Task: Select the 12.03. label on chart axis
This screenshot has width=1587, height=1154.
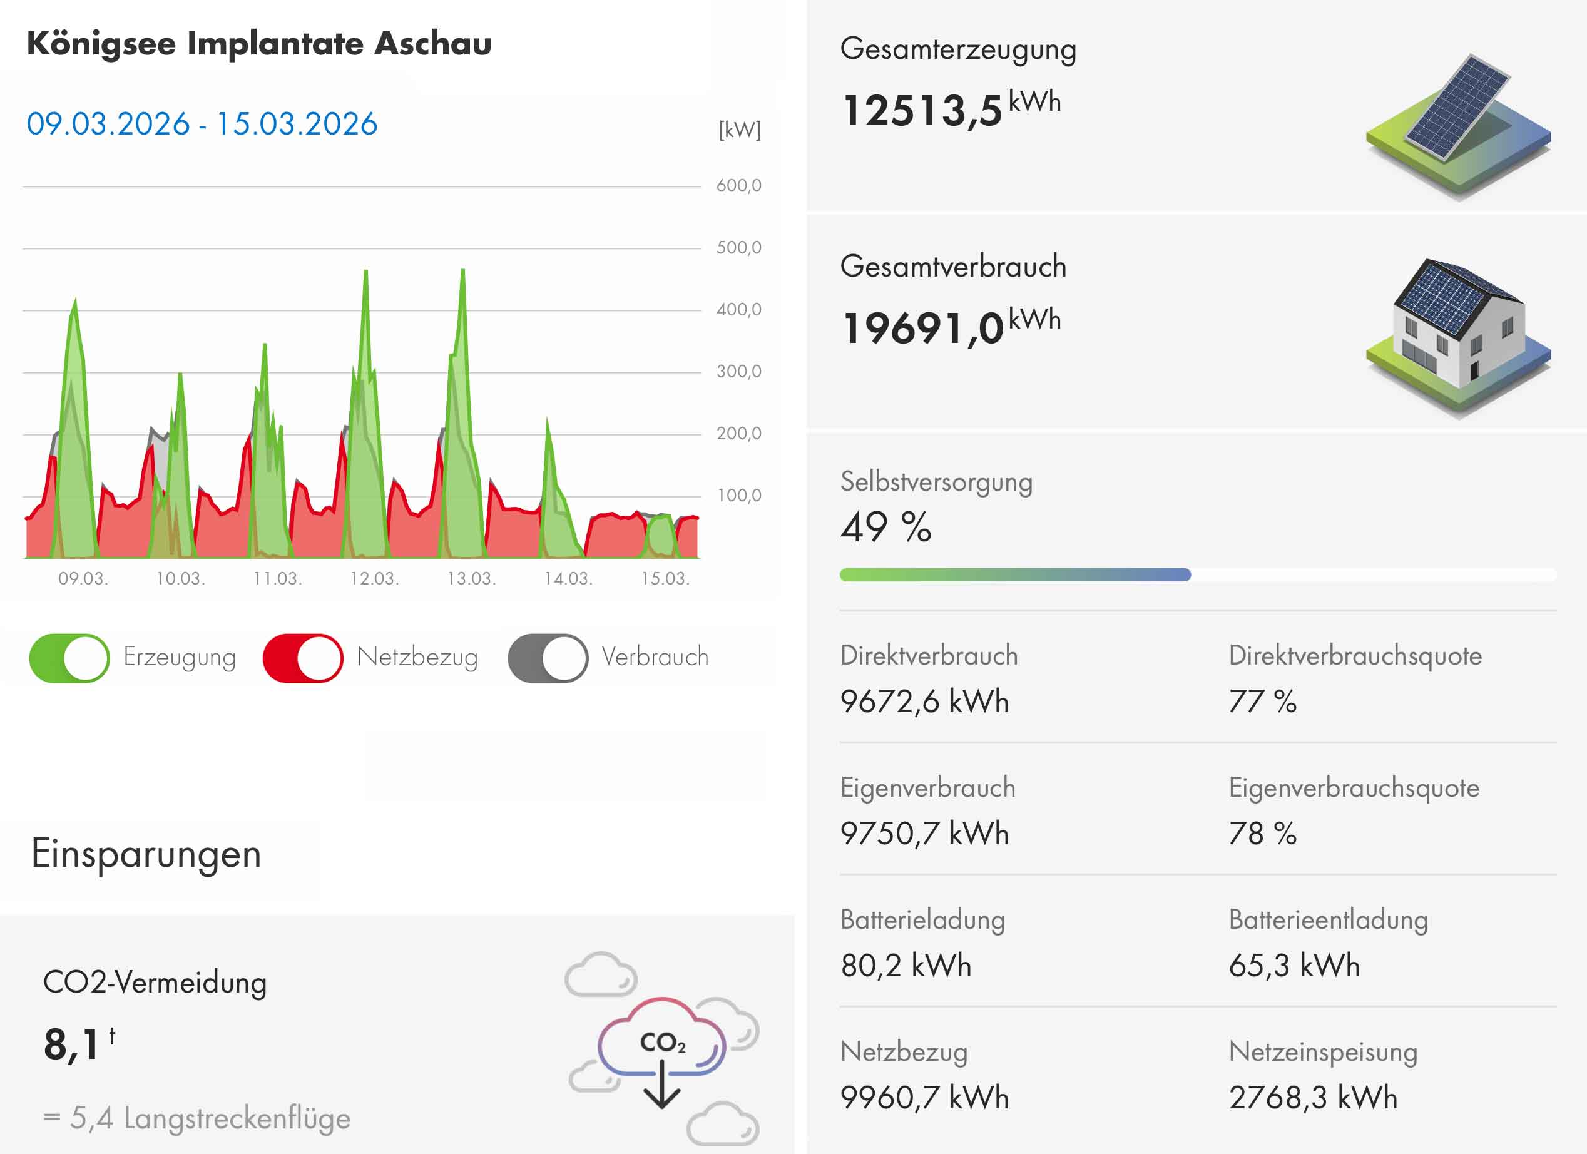Action: [x=374, y=579]
